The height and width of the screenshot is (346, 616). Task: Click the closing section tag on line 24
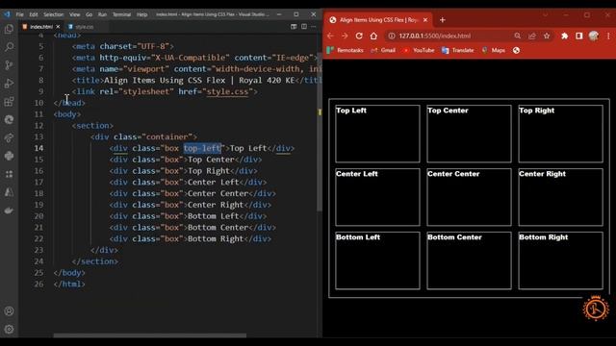click(95, 261)
